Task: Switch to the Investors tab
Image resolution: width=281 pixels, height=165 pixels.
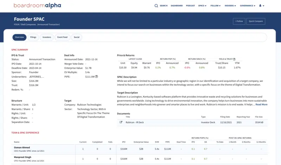Action: click(x=47, y=37)
